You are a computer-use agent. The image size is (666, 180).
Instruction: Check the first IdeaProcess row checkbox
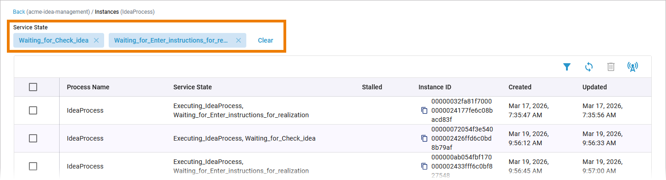click(x=33, y=110)
